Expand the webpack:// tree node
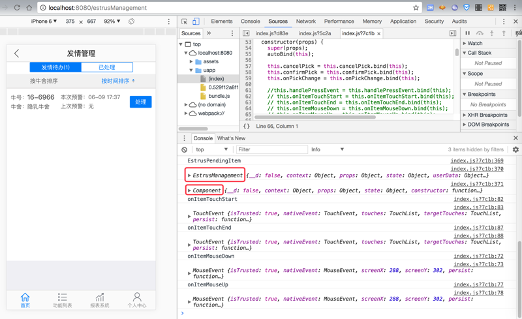The height and width of the screenshot is (319, 522). (187, 113)
